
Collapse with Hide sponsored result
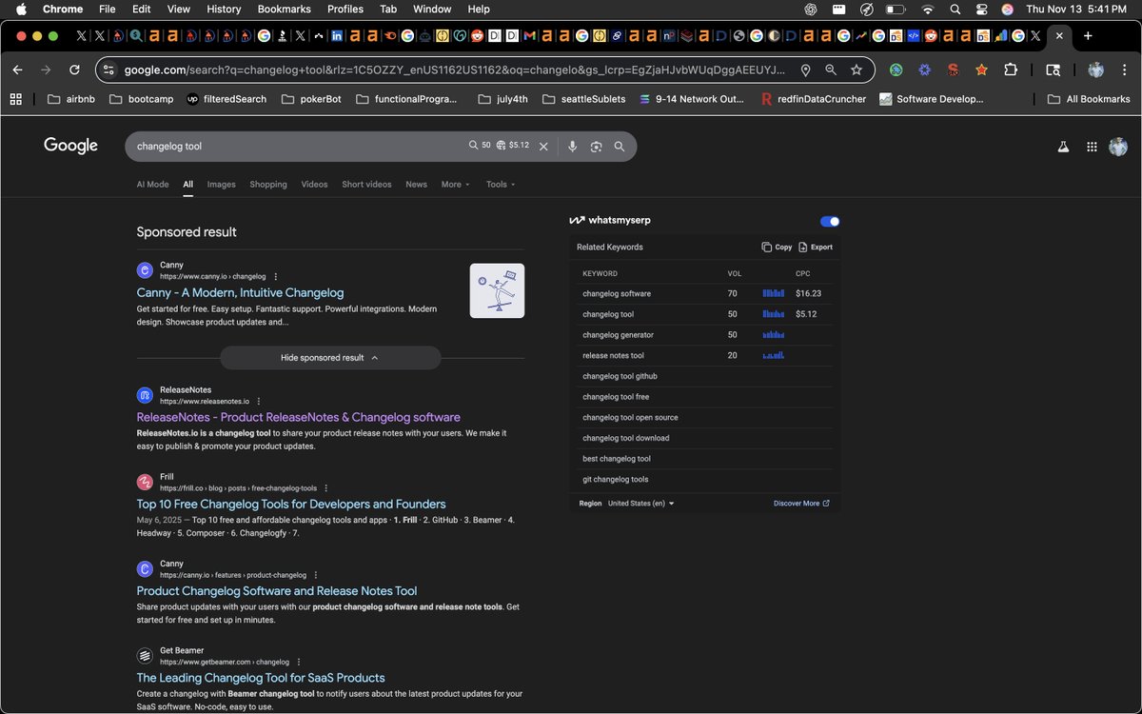[x=330, y=358]
